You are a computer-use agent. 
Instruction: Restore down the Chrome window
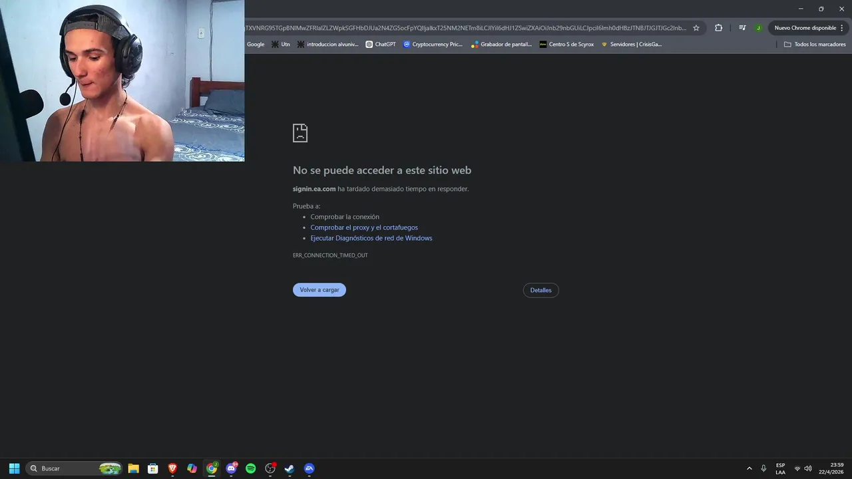coord(821,9)
